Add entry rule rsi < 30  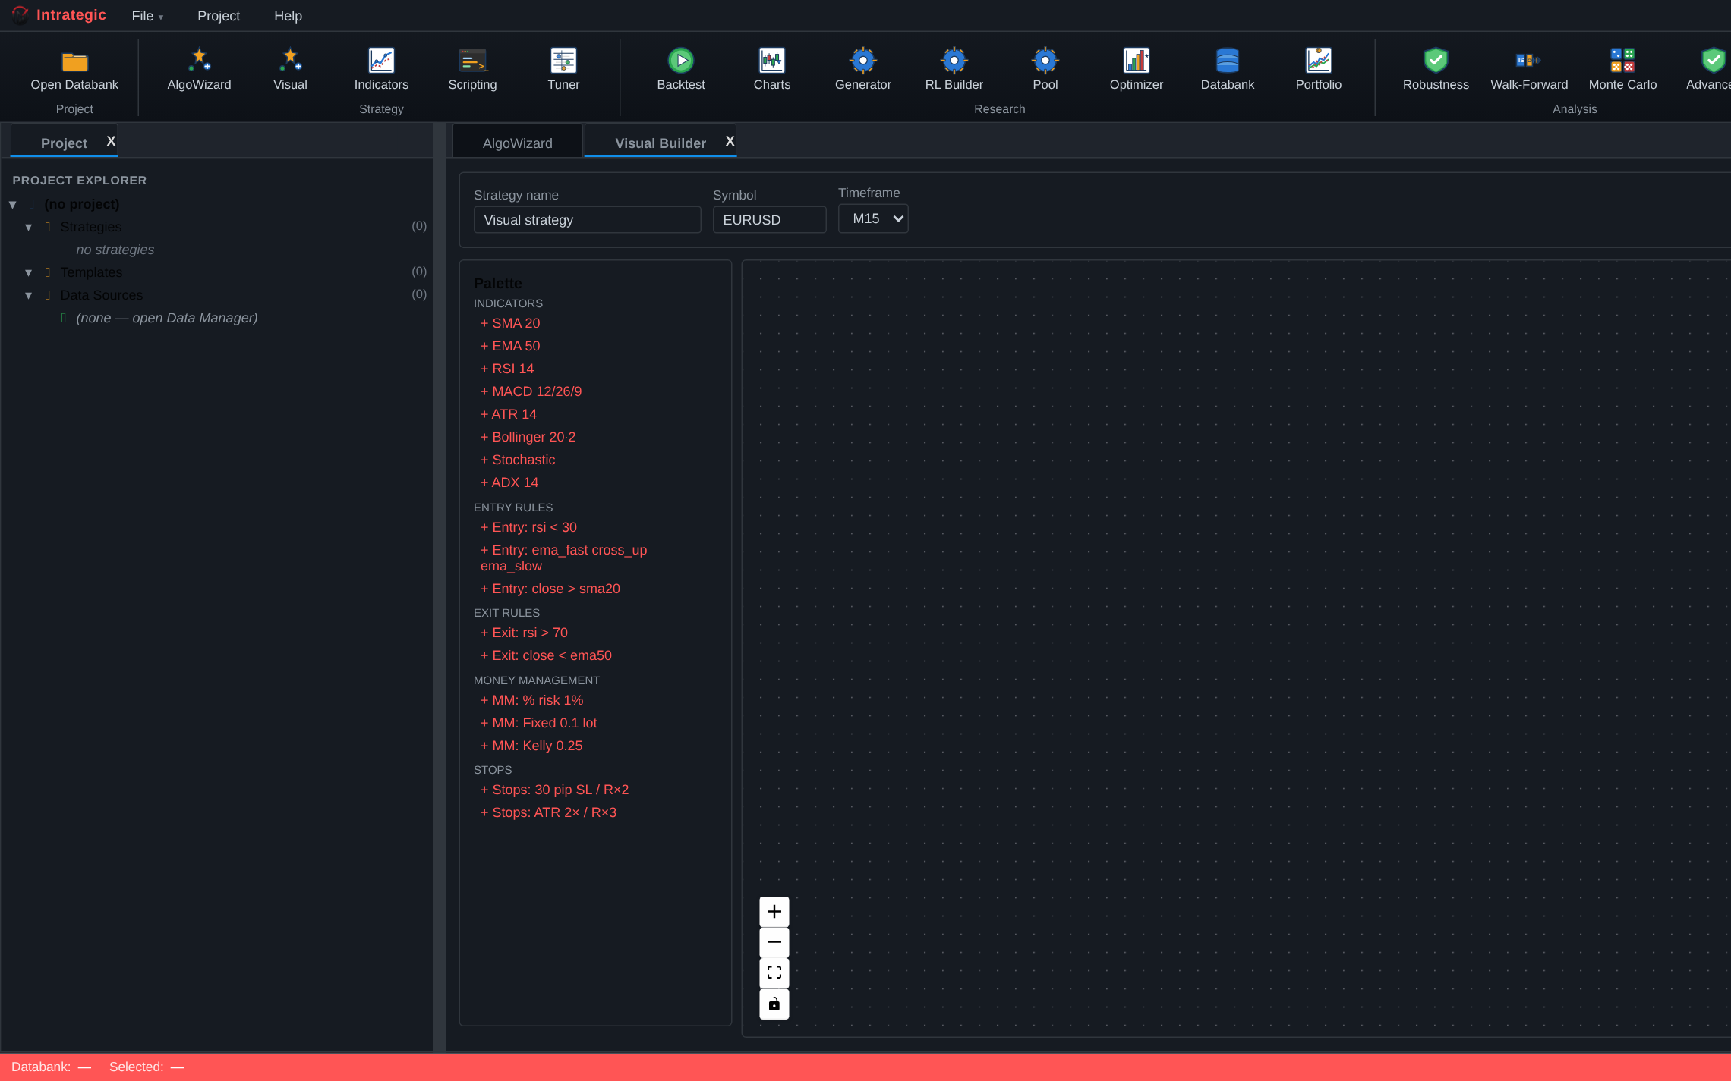point(529,527)
